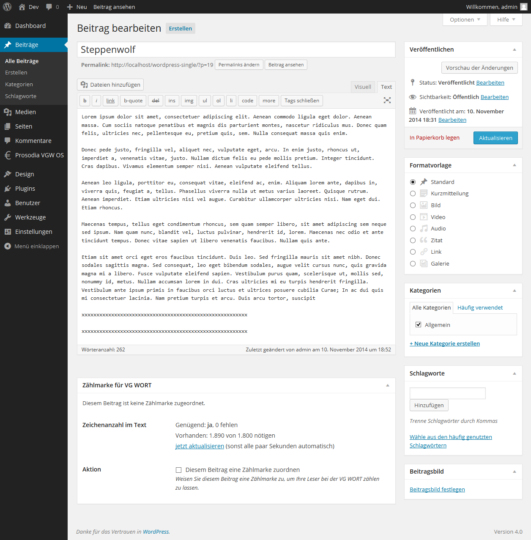
Task: Toggle distraction-free fullscreen editor icon
Action: (387, 100)
